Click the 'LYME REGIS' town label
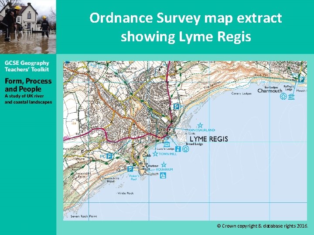The height and width of the screenshot is (235, 314). pyautogui.click(x=209, y=139)
